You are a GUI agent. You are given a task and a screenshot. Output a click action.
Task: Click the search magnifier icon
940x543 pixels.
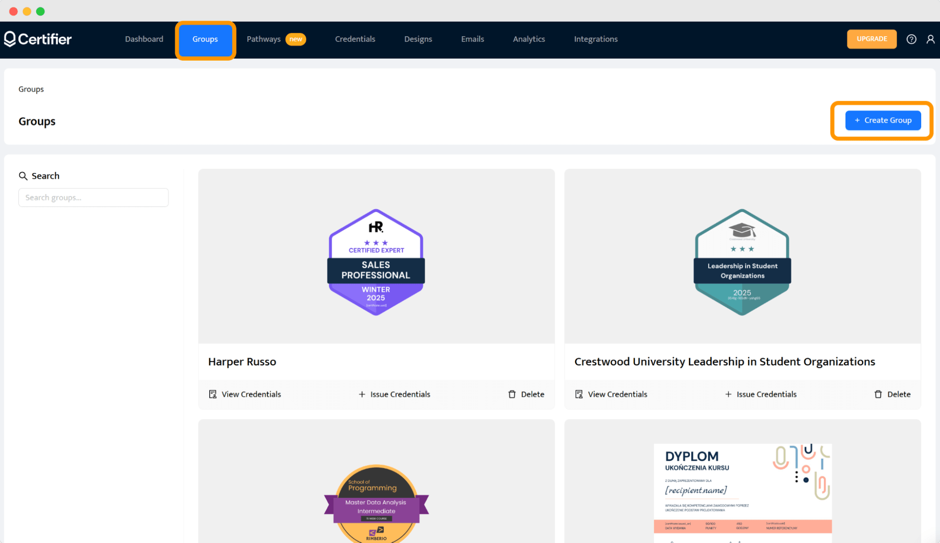point(23,176)
